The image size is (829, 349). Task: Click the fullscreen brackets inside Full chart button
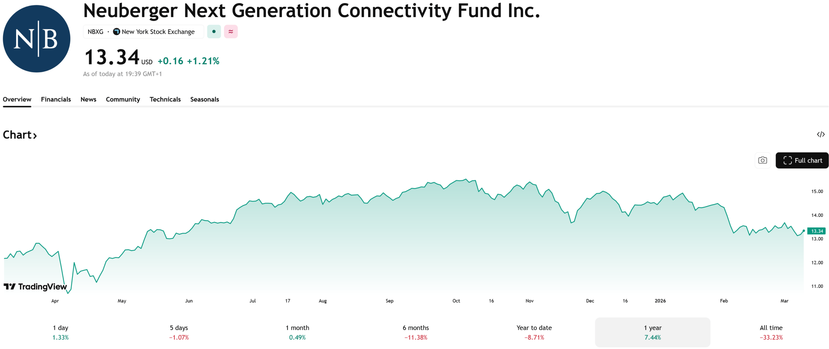(787, 160)
